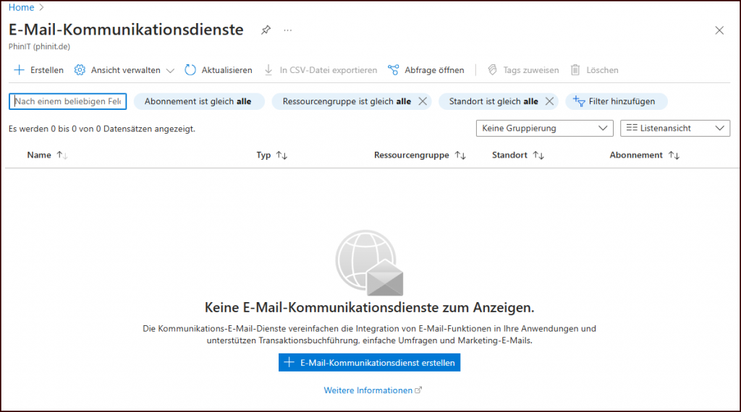Click Erstellen in the toolbar
Viewport: 741px width, 412px height.
click(39, 70)
